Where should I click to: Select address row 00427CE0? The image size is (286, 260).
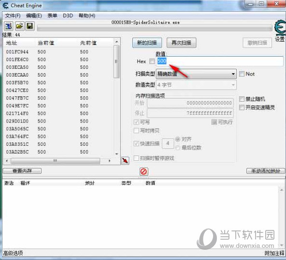click(x=58, y=91)
